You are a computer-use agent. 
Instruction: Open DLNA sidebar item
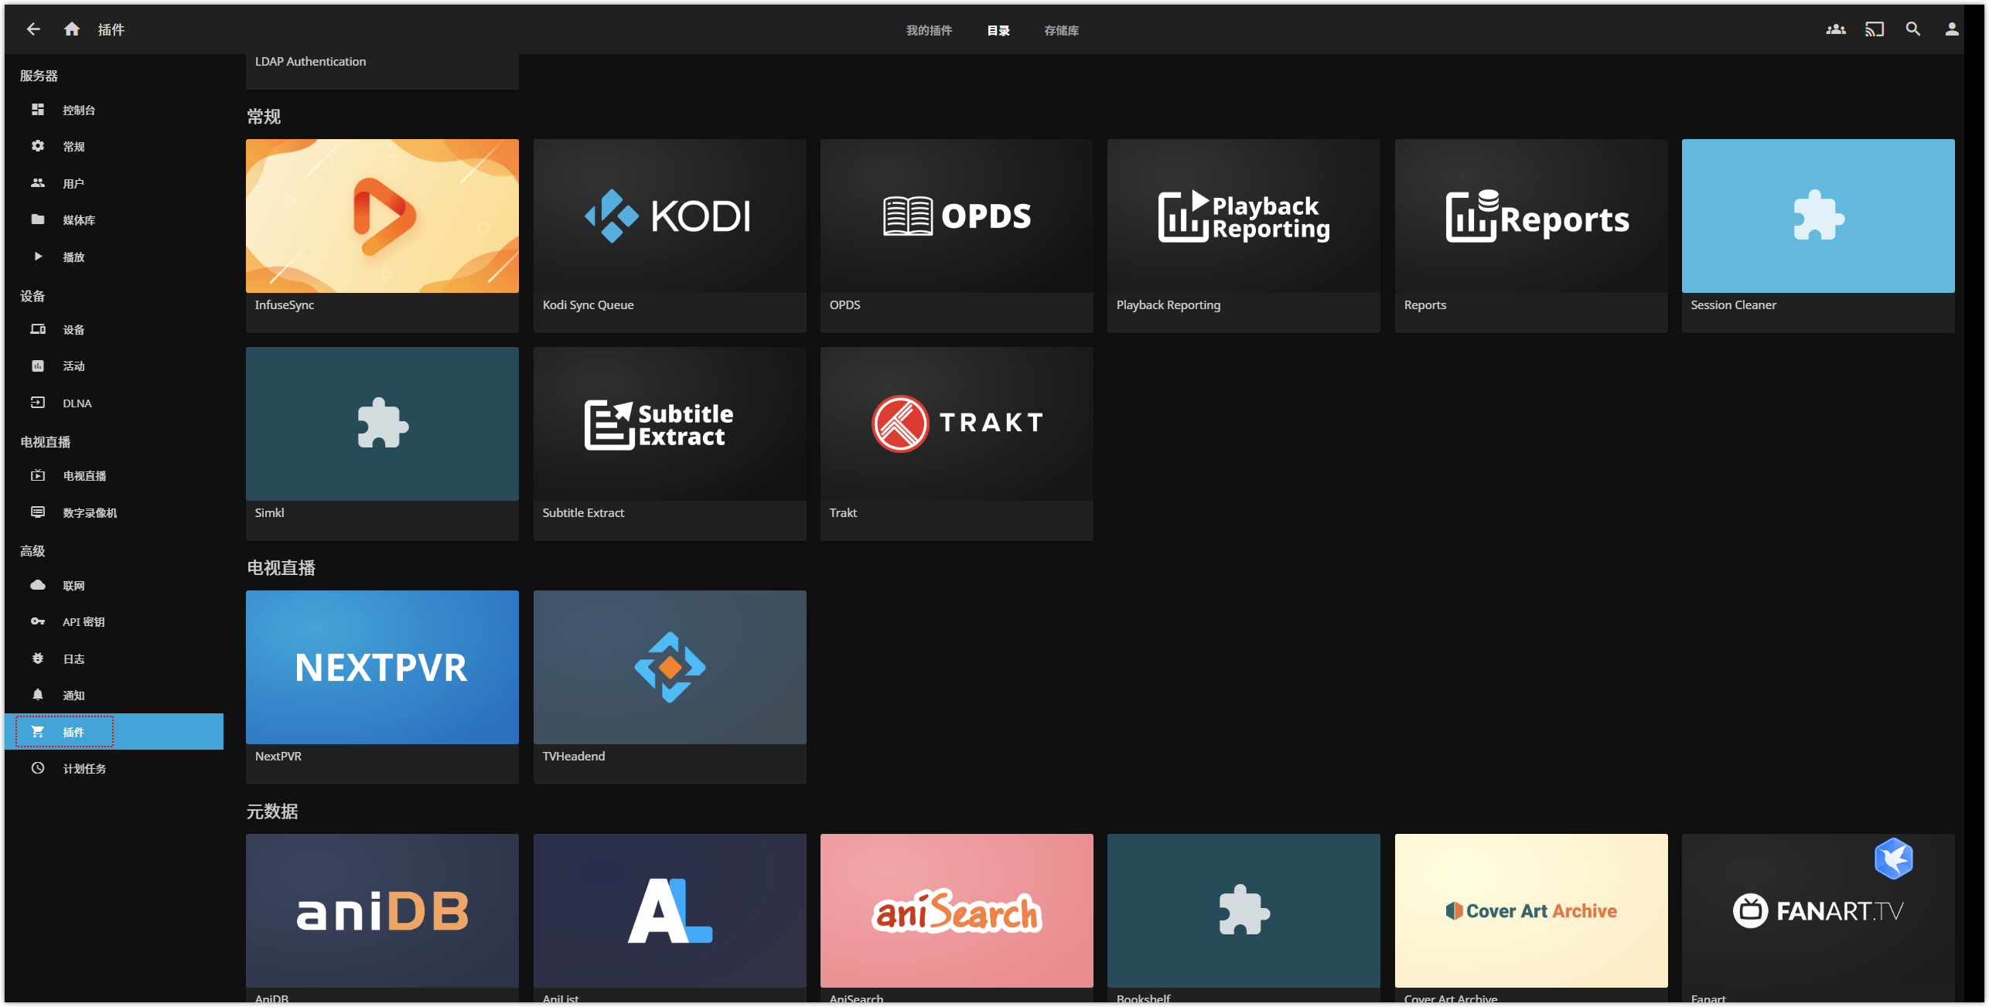tap(114, 403)
